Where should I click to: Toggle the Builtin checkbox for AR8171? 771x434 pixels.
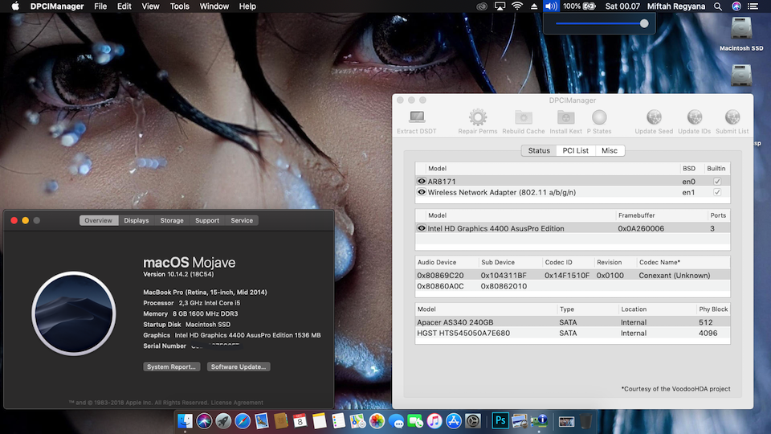click(717, 182)
